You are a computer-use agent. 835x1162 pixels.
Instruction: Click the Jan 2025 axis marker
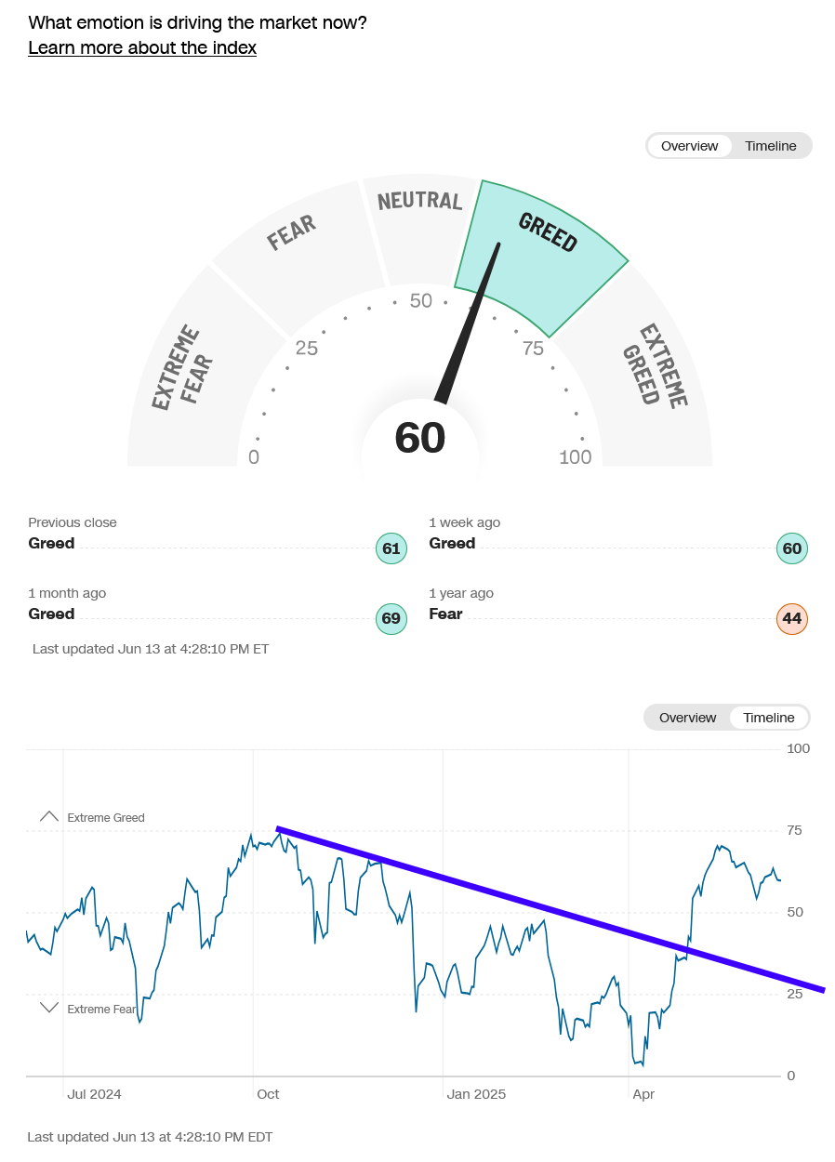(x=476, y=1094)
